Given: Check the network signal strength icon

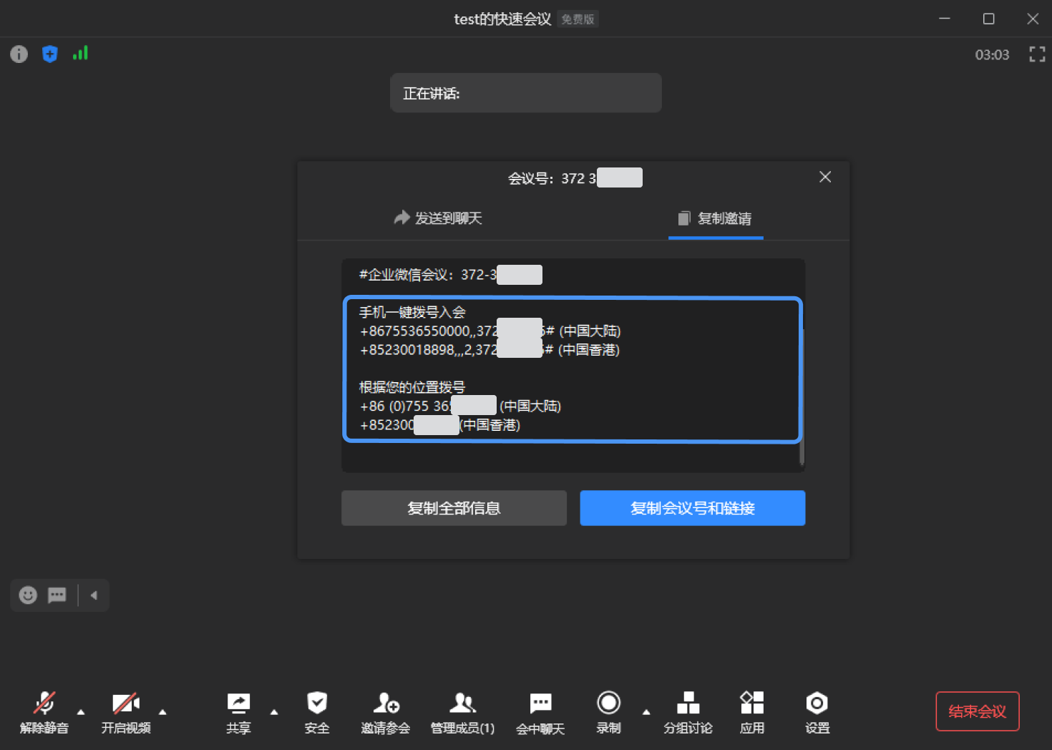Looking at the screenshot, I should pyautogui.click(x=80, y=54).
